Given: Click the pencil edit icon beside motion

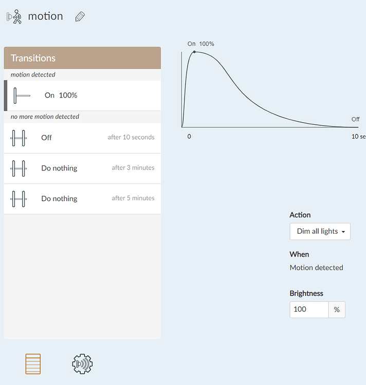Looking at the screenshot, I should [80, 16].
